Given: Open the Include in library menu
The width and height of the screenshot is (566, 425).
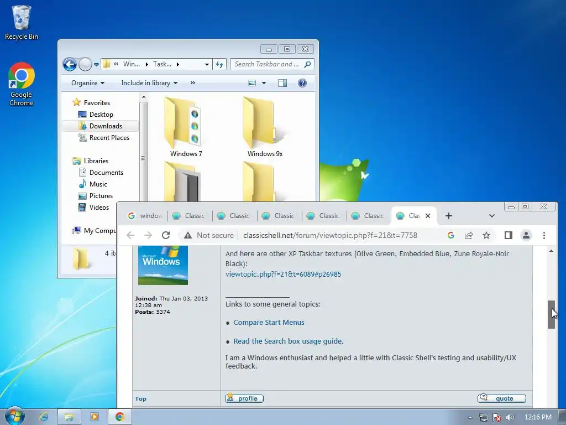Looking at the screenshot, I should coord(149,83).
